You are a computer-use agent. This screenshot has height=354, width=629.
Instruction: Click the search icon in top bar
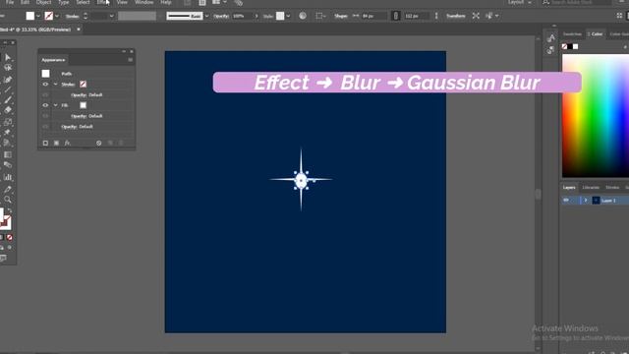click(546, 2)
